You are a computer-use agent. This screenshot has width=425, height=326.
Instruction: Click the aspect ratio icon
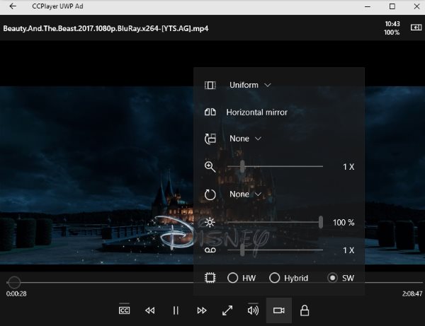tap(210, 86)
